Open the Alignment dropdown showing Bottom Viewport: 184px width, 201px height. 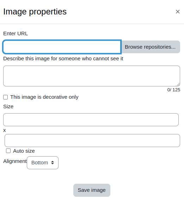tap(43, 163)
